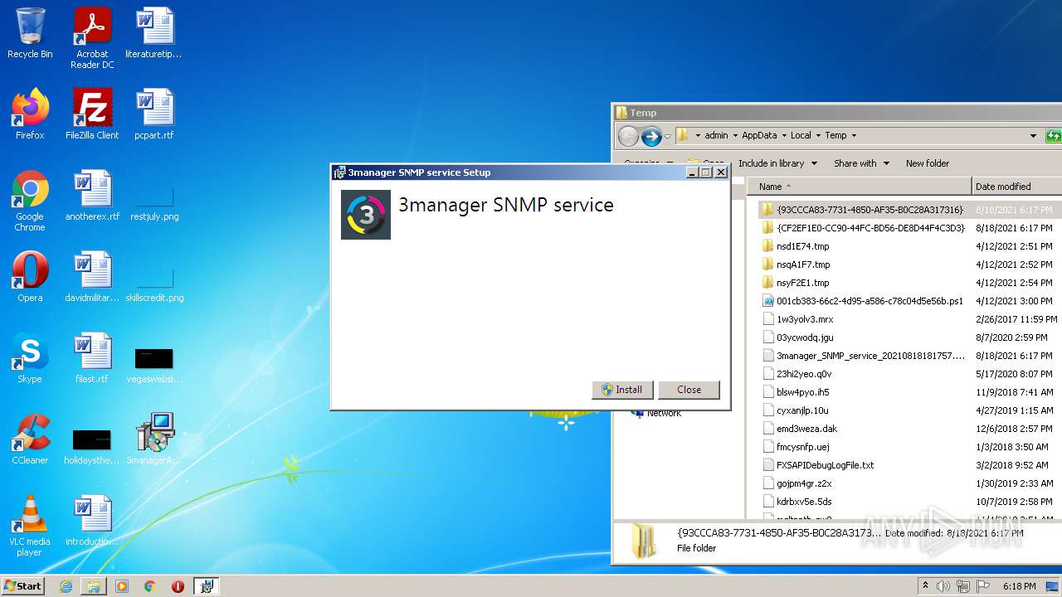Screen dimensions: 1062x597
Task: Sort by Name column header
Action: pyautogui.click(x=860, y=187)
